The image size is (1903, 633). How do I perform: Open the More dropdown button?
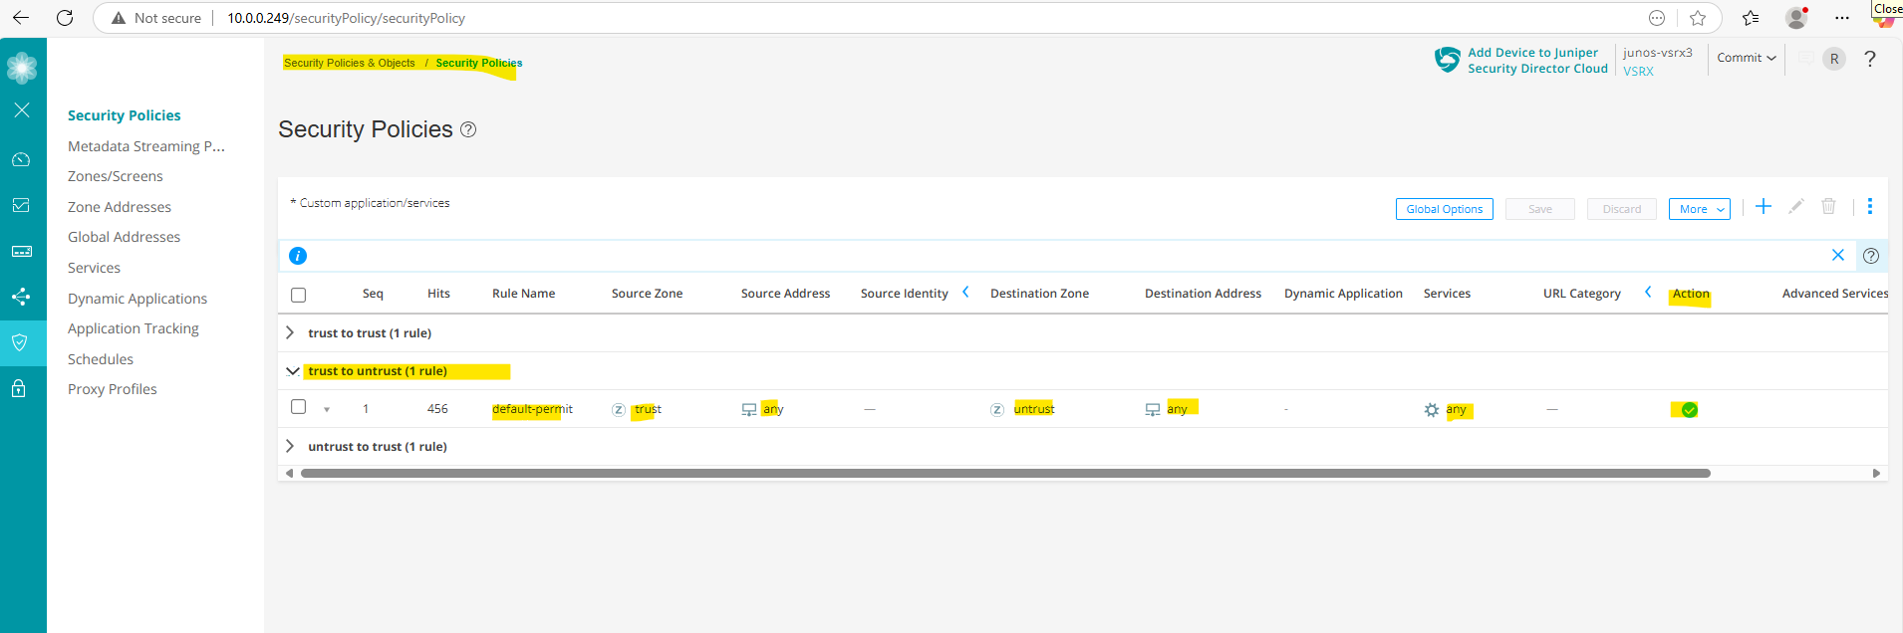click(x=1700, y=209)
